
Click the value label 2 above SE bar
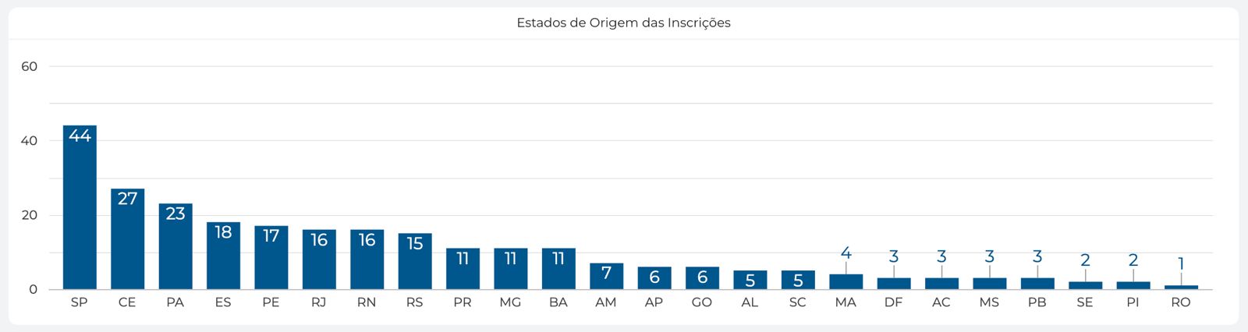[1085, 260]
